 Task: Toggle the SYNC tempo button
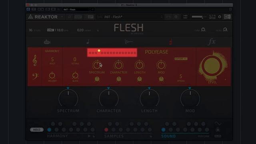[x=50, y=30]
